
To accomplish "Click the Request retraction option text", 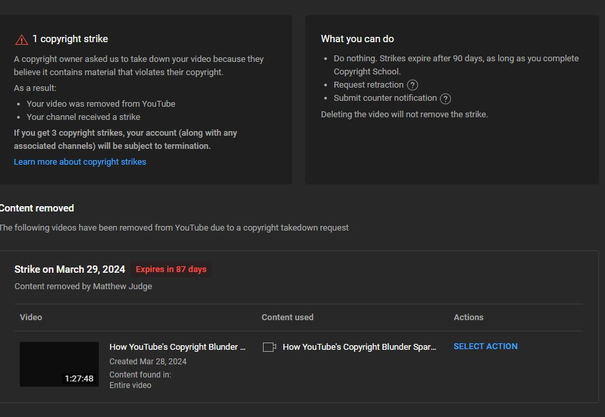I will [368, 85].
